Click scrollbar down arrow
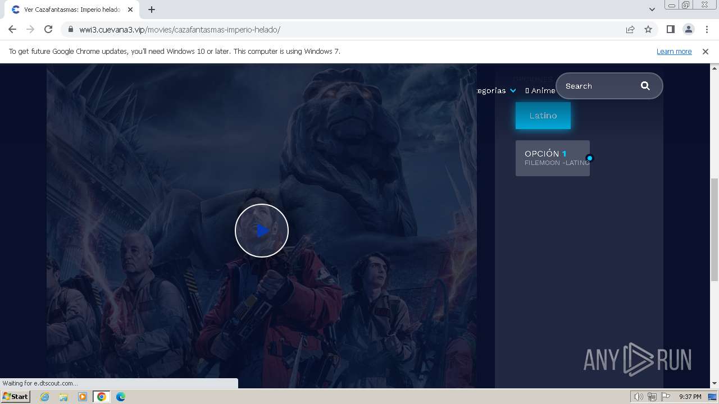Screen dimensions: 719x404 (x=714, y=384)
